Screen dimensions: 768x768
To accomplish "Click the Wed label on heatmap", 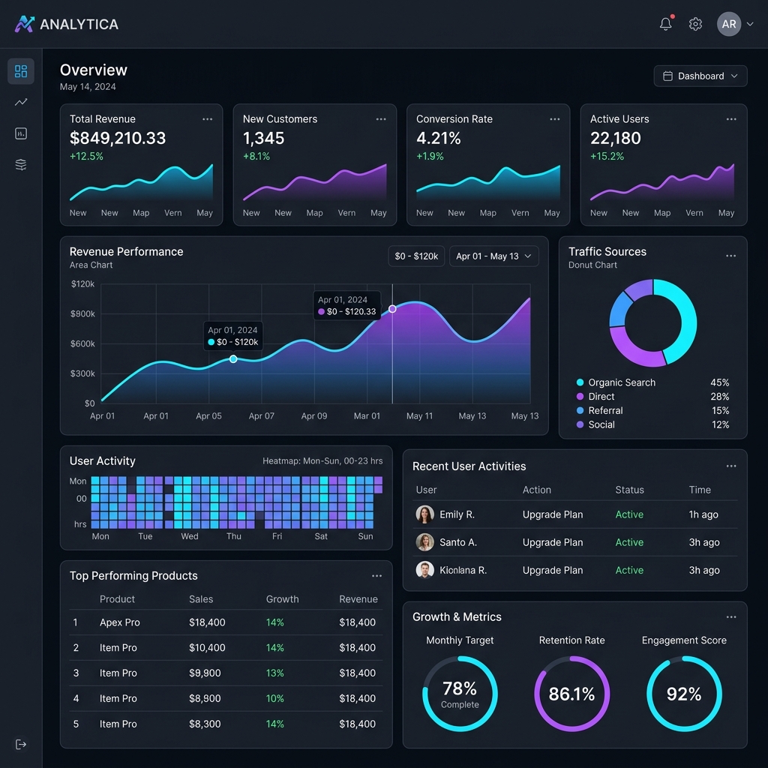I will click(190, 536).
